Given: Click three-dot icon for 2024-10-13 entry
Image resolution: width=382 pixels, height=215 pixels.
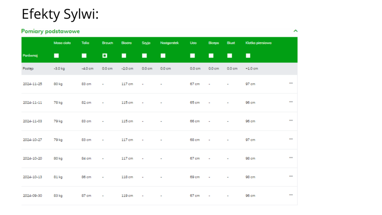Looking at the screenshot, I should coord(291,177).
